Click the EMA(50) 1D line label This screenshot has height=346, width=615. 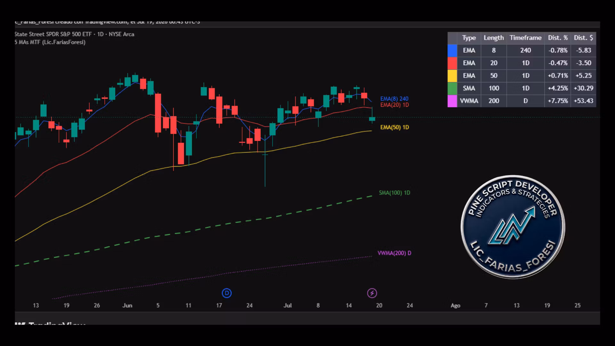[x=395, y=127]
